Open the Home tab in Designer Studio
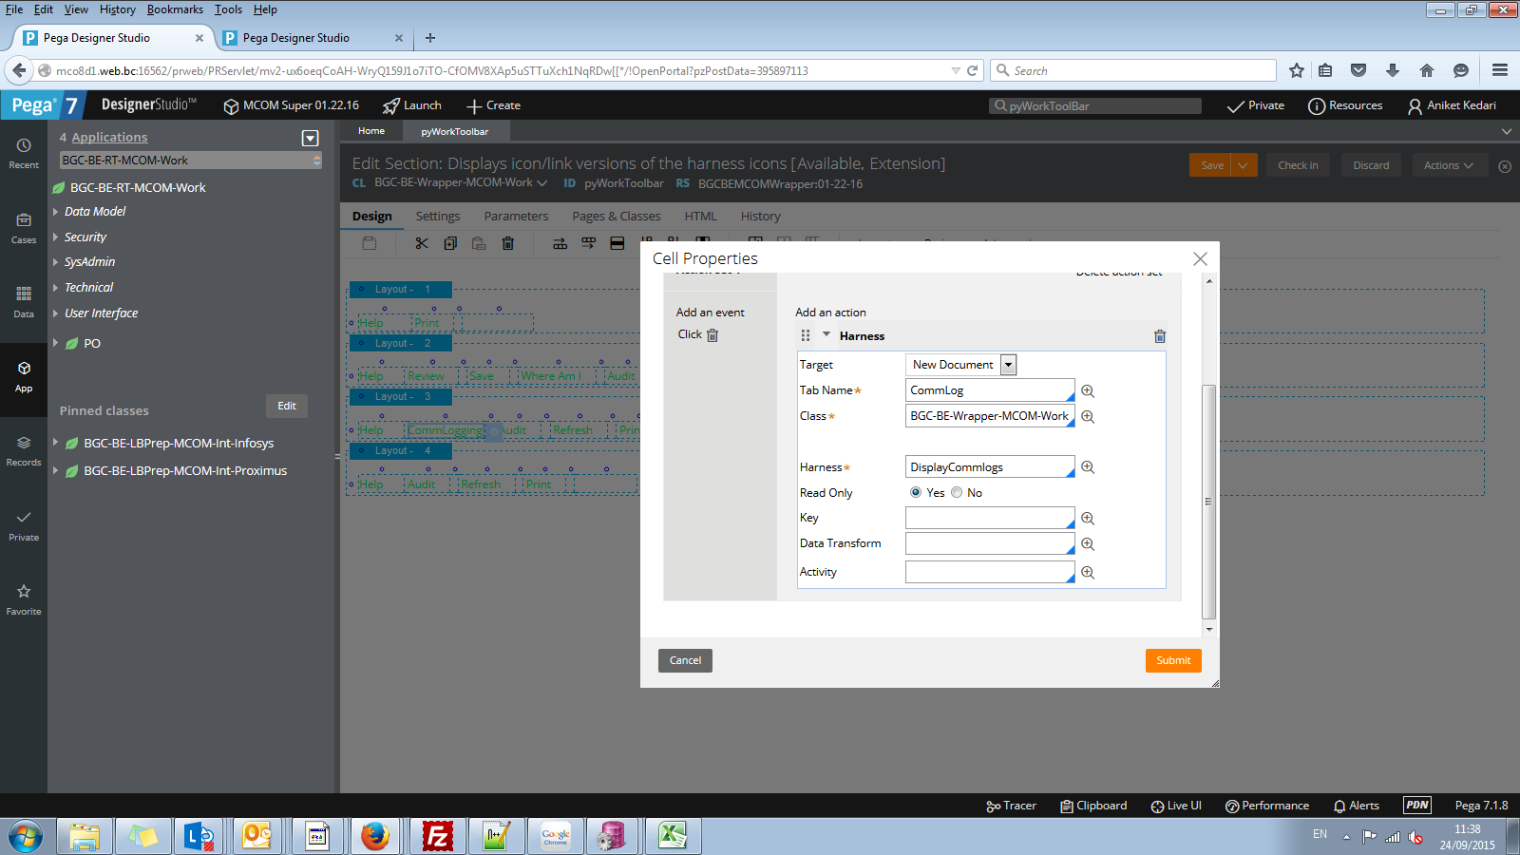This screenshot has width=1520, height=855. point(371,131)
